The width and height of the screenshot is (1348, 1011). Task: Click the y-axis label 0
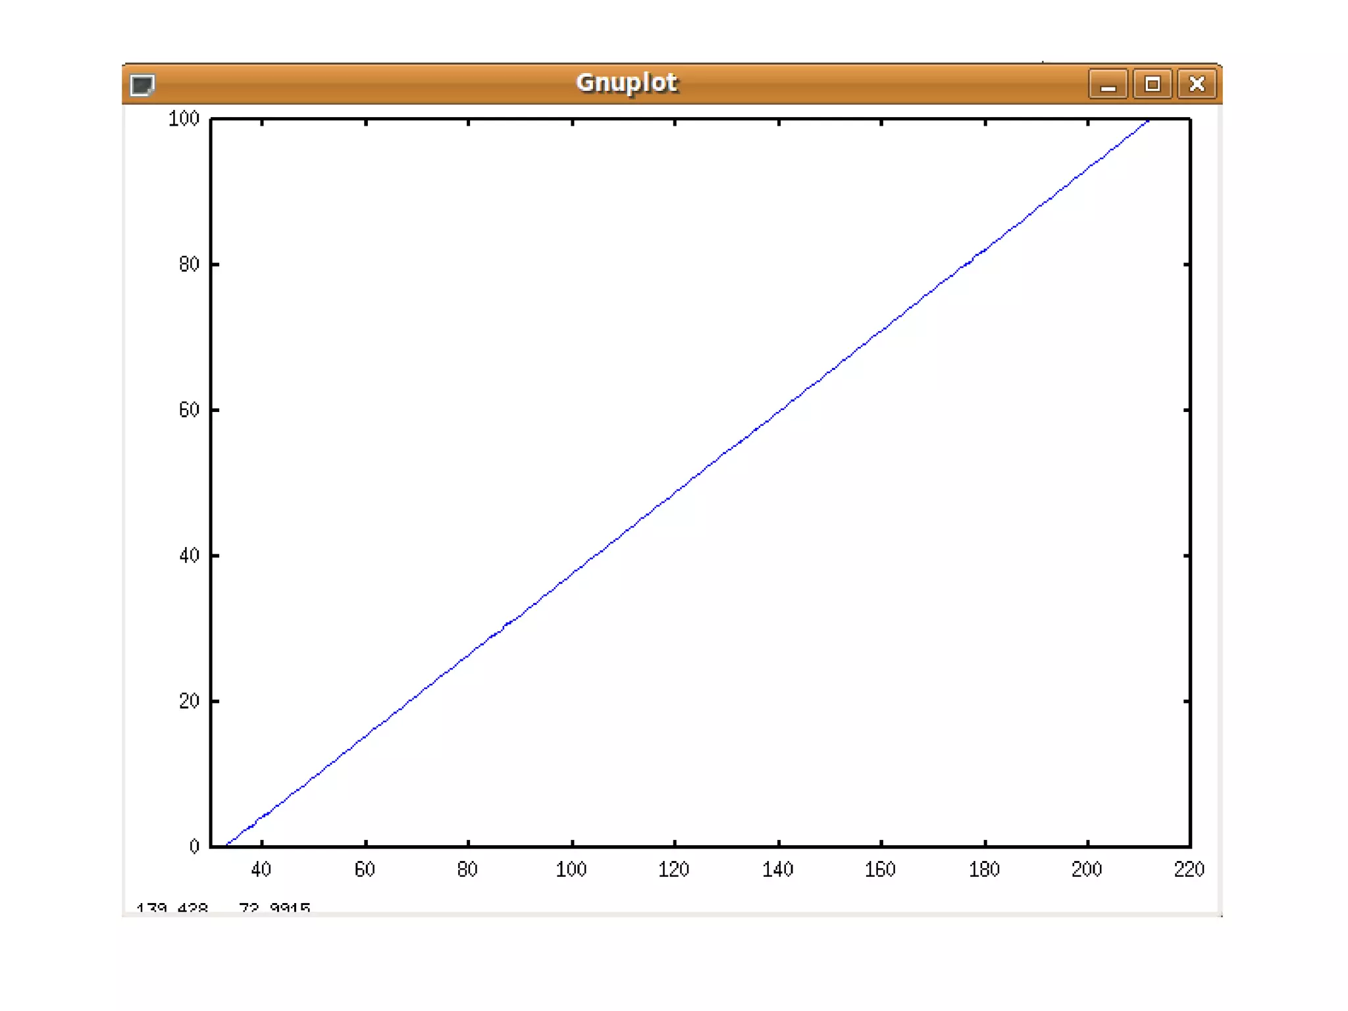194,846
